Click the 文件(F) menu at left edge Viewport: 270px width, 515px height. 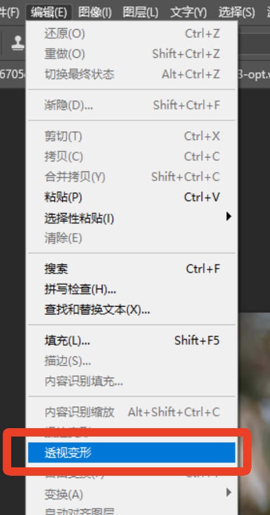pos(10,12)
